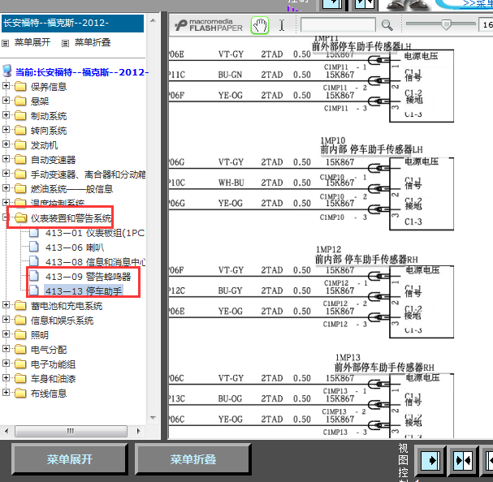
Task: Click the 菜单折叠 list icon in tree header
Action: coord(65,43)
